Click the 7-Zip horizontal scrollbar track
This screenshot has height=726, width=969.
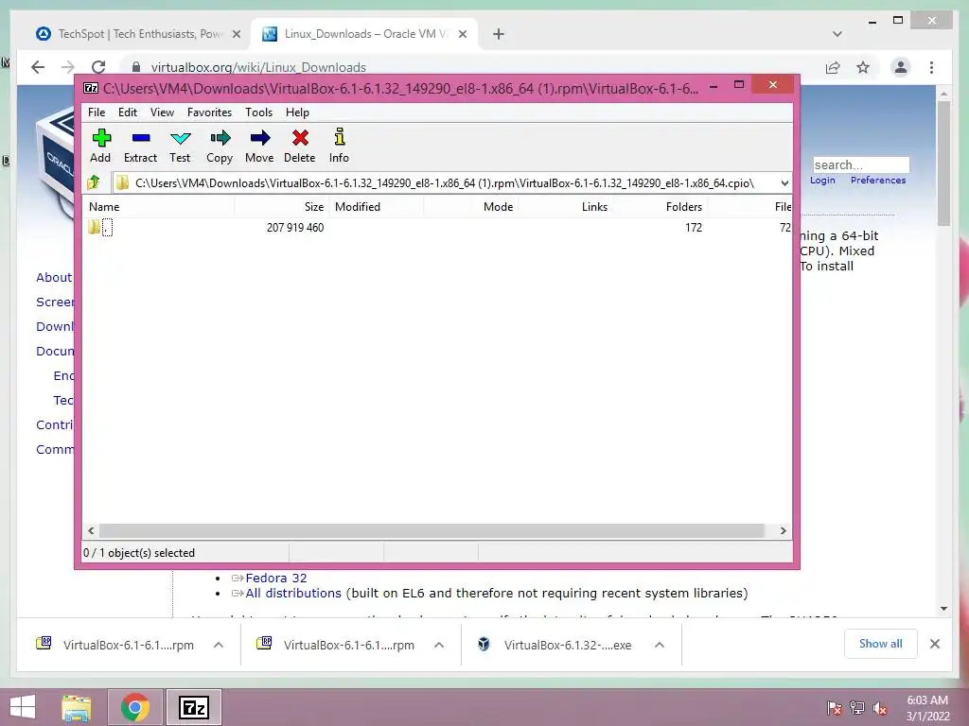tap(432, 531)
